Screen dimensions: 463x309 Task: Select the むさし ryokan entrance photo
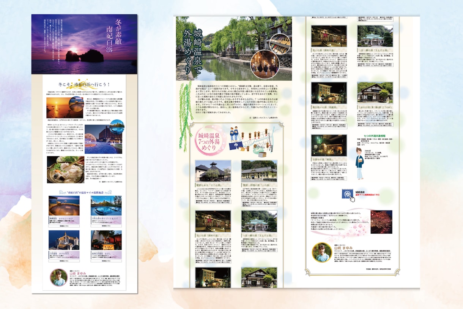coord(106,240)
